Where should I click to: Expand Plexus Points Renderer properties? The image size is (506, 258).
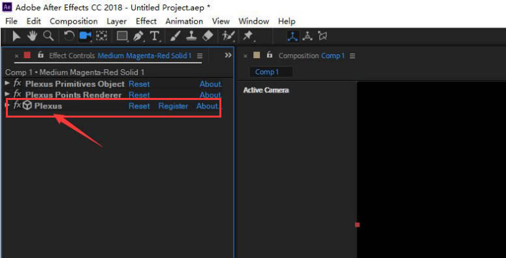click(7, 94)
